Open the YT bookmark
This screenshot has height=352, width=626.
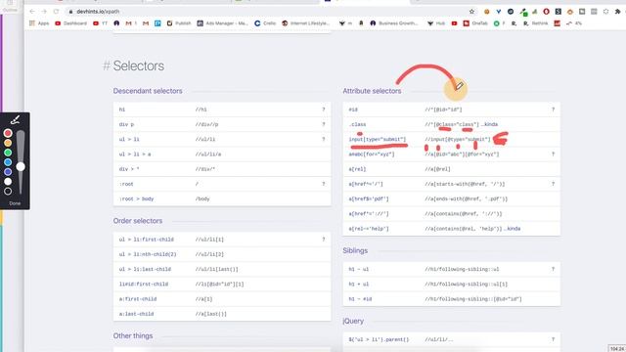pyautogui.click(x=100, y=23)
